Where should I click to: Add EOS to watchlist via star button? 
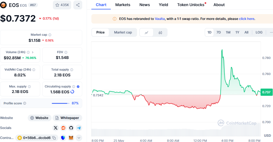(x=62, y=5)
